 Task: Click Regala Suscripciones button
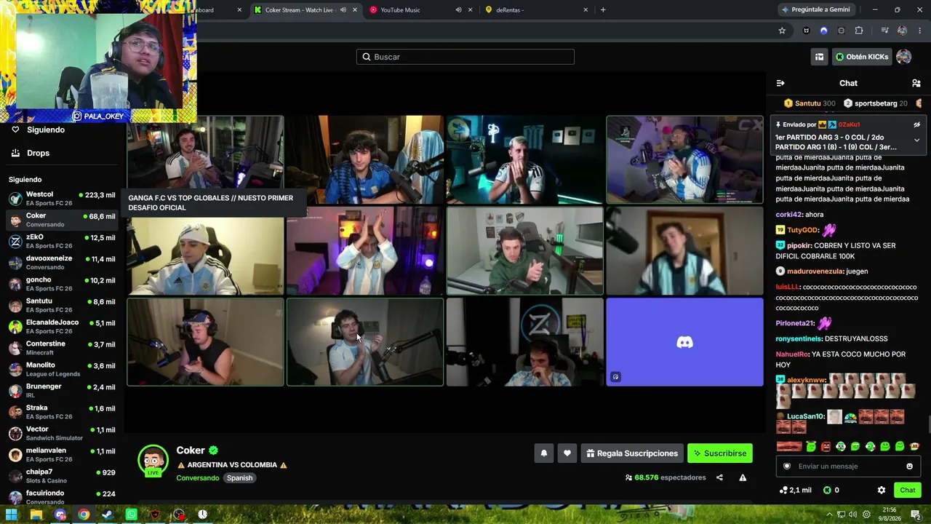tap(632, 453)
